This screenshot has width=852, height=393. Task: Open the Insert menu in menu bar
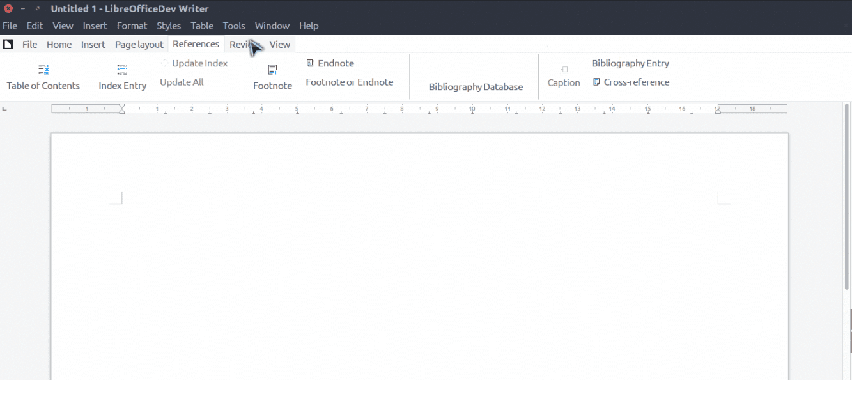click(x=95, y=26)
